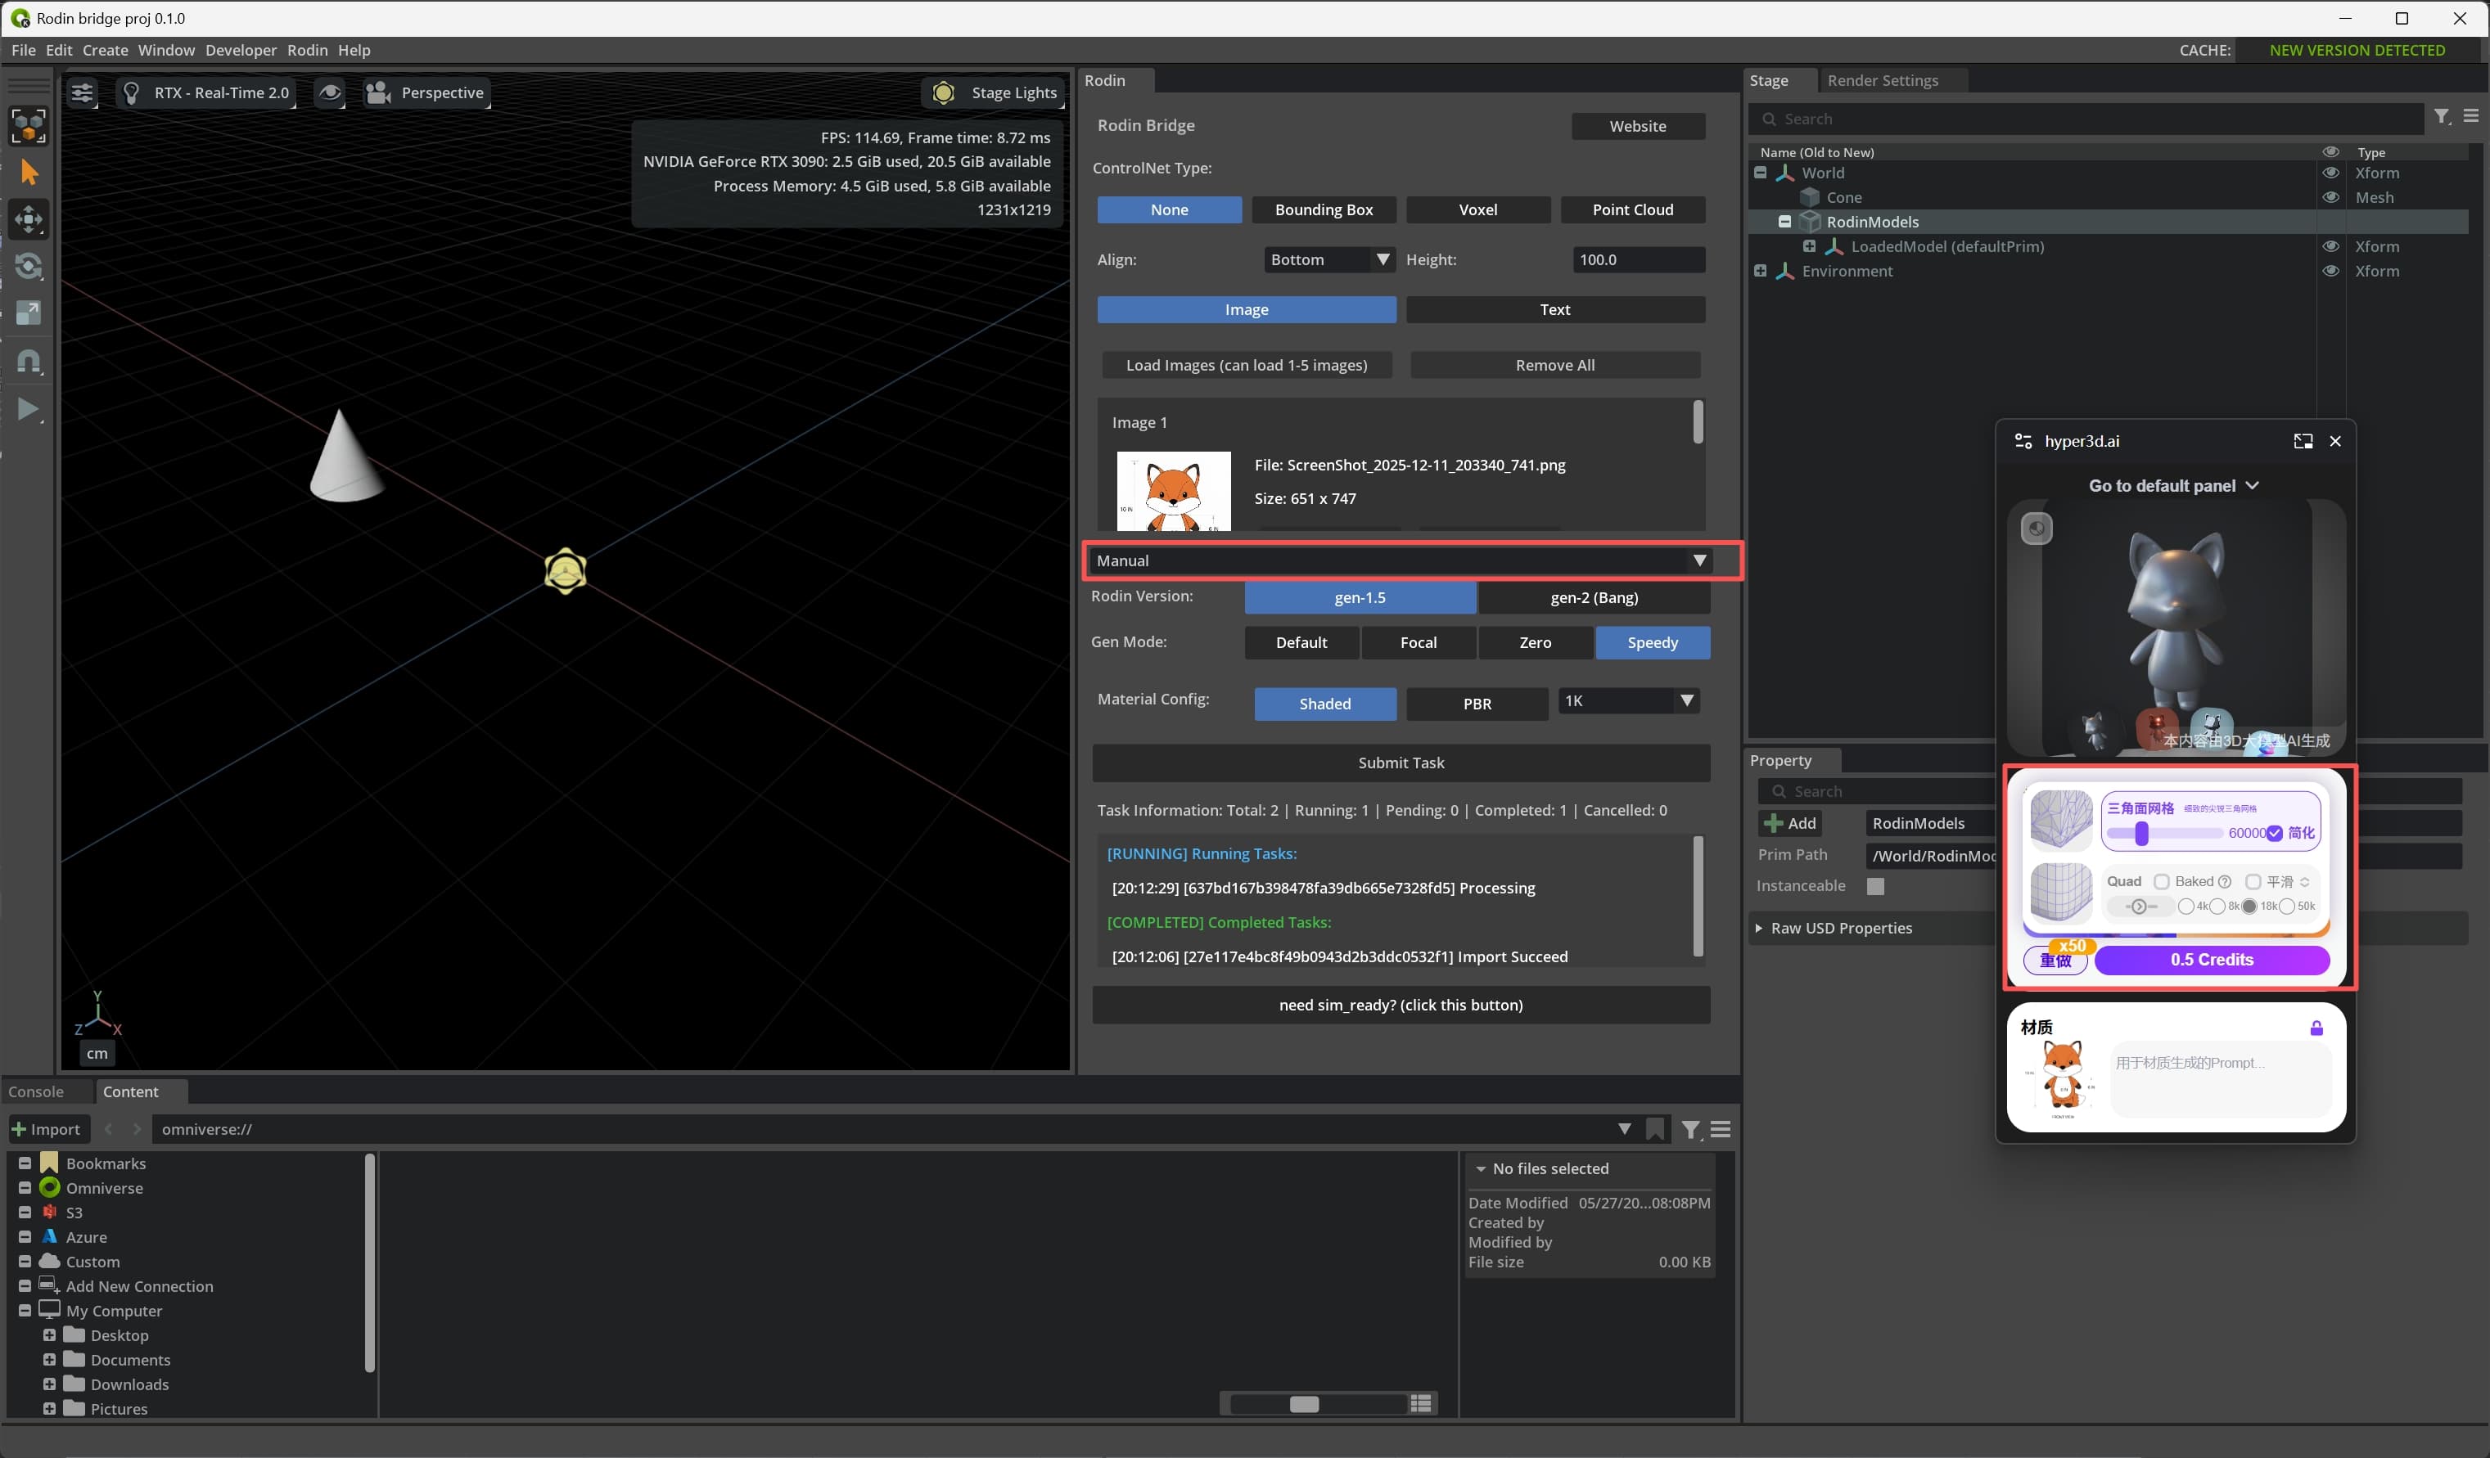2490x1458 pixels.
Task: Open Content browser filter funnel
Action: coord(1690,1129)
